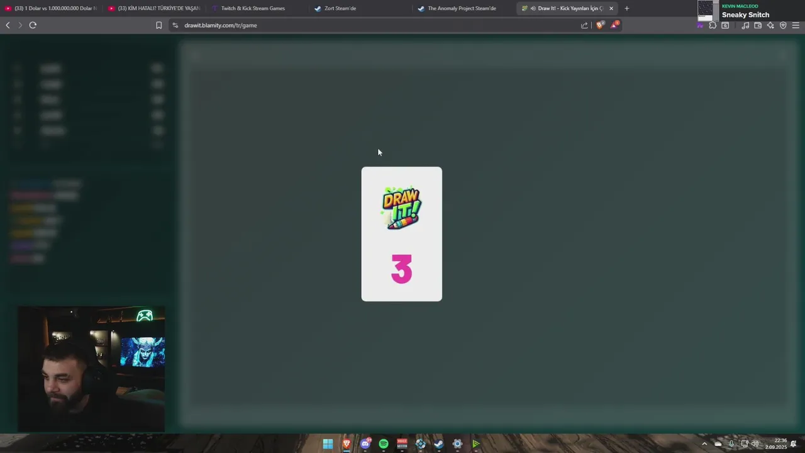Open Voicemeeter from the taskbar
The width and height of the screenshot is (805, 453).
[x=402, y=444]
